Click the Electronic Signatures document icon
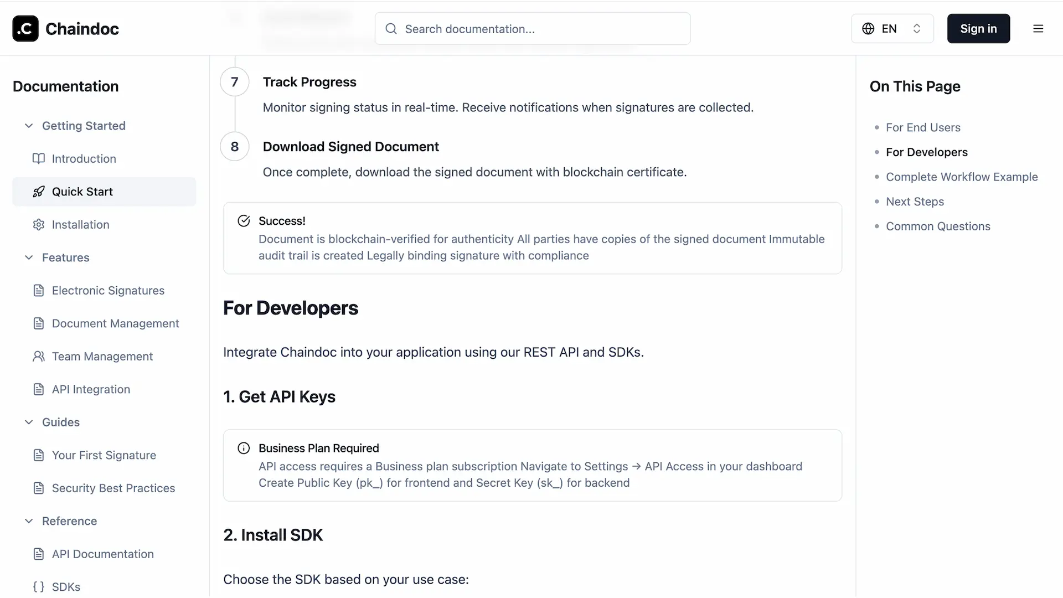Viewport: 1063px width, 598px height. pyautogui.click(x=38, y=290)
